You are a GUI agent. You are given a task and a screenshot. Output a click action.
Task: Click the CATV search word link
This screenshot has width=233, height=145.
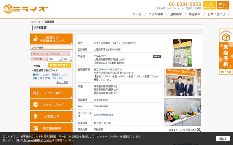coord(46,75)
